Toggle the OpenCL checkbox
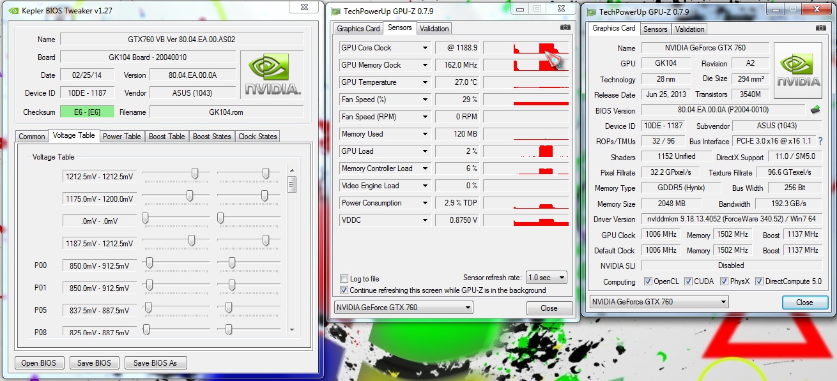This screenshot has width=837, height=381. coord(648,281)
